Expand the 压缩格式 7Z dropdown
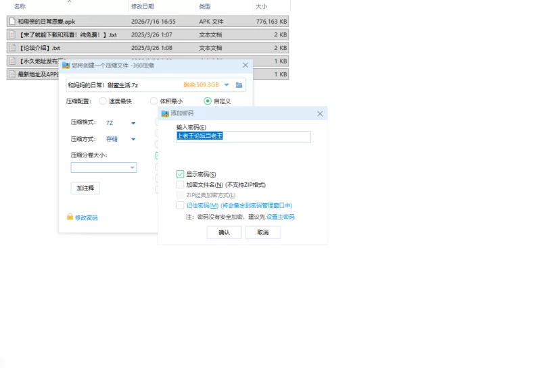The height and width of the screenshot is (368, 541). 133,123
